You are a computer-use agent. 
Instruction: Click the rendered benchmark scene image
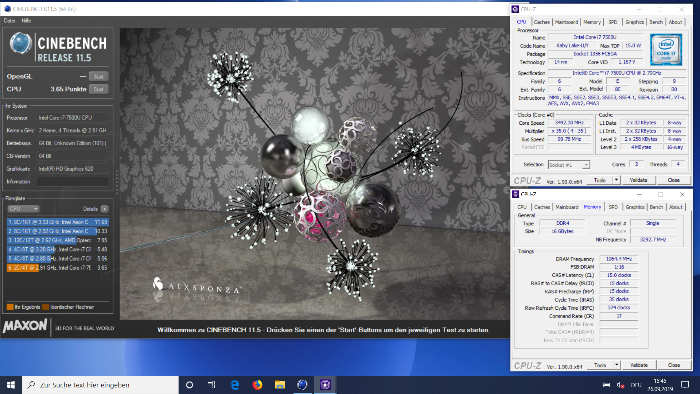pyautogui.click(x=315, y=174)
